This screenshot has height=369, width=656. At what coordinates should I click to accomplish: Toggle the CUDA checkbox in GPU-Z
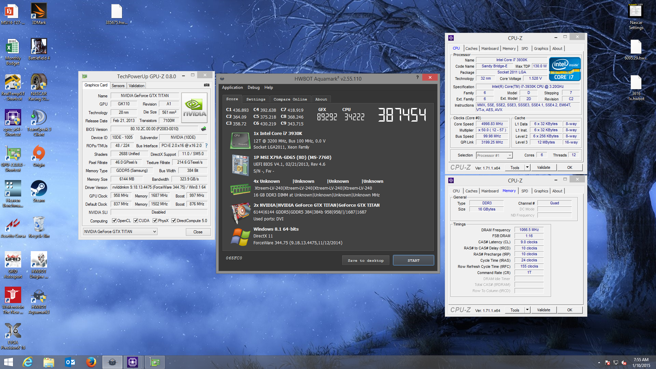click(x=136, y=221)
